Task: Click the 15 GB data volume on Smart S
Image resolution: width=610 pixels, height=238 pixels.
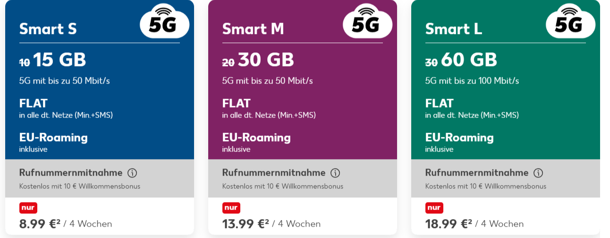Action: coord(59,60)
